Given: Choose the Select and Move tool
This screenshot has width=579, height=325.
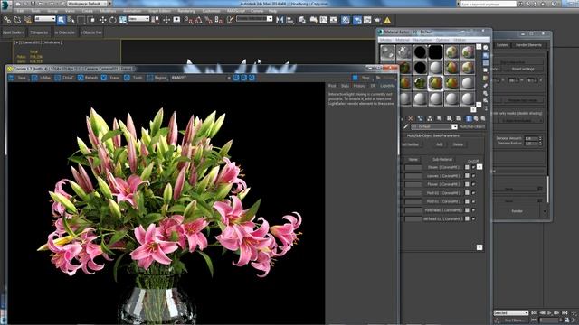Looking at the screenshot, I should (102, 20).
